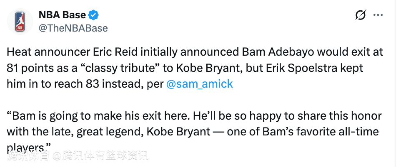
Task: Click the quote start "Bam is going to make"
Action: pyautogui.click(x=53, y=117)
